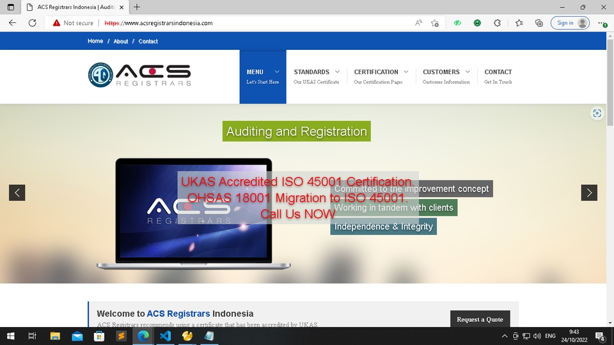Click the volume speaker tray icon
The width and height of the screenshot is (614, 345).
[x=537, y=336]
